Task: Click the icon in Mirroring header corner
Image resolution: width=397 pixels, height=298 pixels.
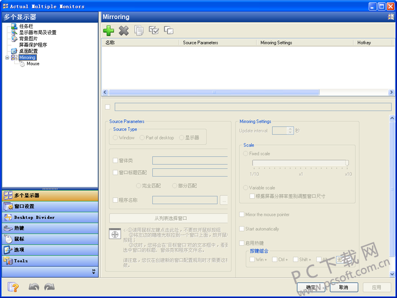Action: point(391,17)
